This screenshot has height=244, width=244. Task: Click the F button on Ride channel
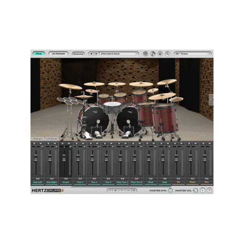point(169,147)
